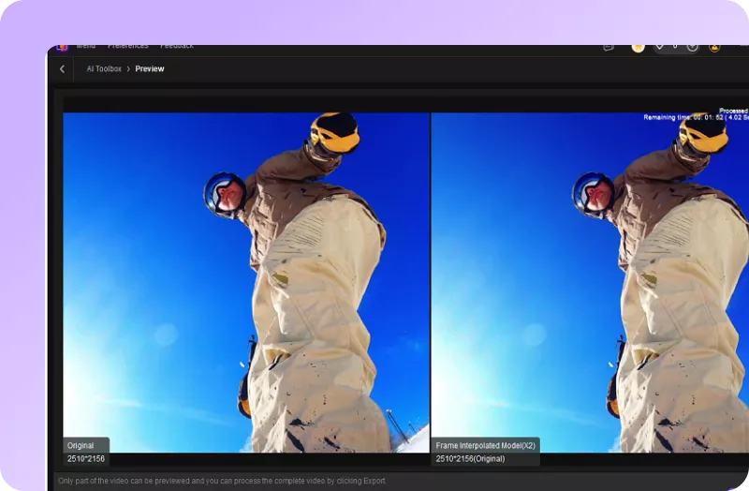749x491 pixels.
Task: Click the Original video preview pane
Action: (x=246, y=282)
